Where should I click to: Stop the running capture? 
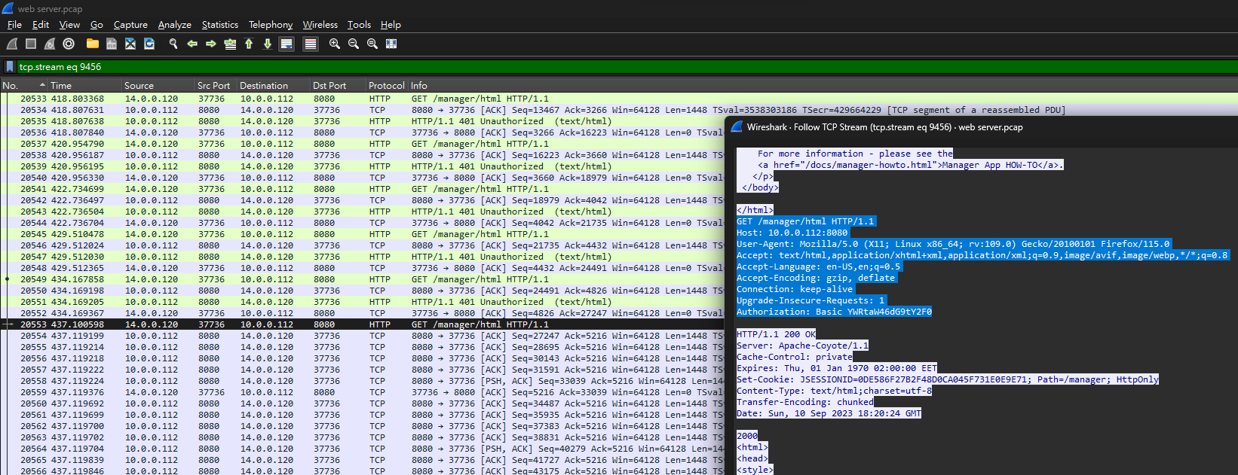[x=31, y=44]
